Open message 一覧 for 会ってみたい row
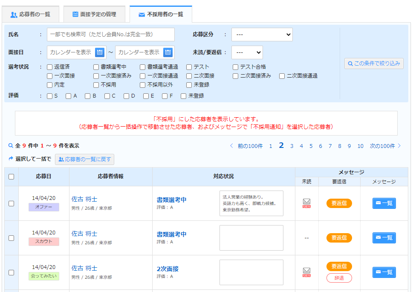Screen dimensions: 413x292 coord(384,272)
